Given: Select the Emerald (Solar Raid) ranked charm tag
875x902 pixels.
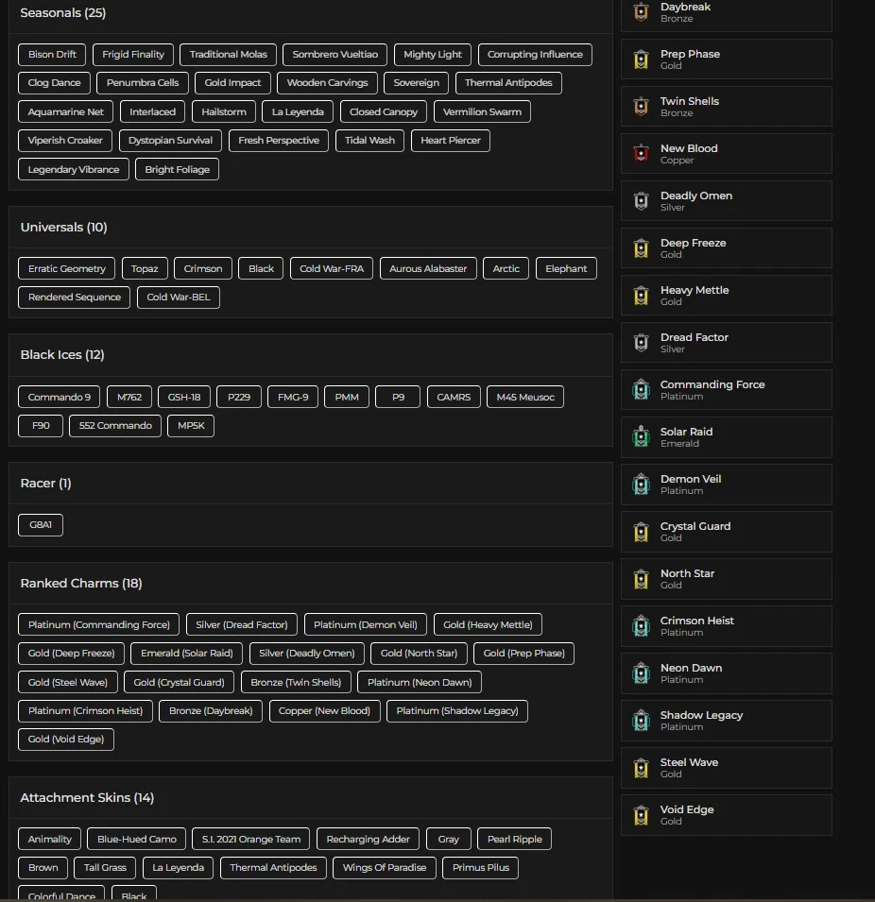Looking at the screenshot, I should (187, 653).
